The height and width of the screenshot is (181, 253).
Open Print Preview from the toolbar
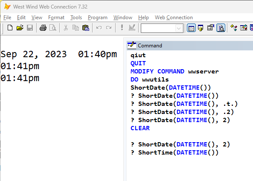(x=53, y=28)
